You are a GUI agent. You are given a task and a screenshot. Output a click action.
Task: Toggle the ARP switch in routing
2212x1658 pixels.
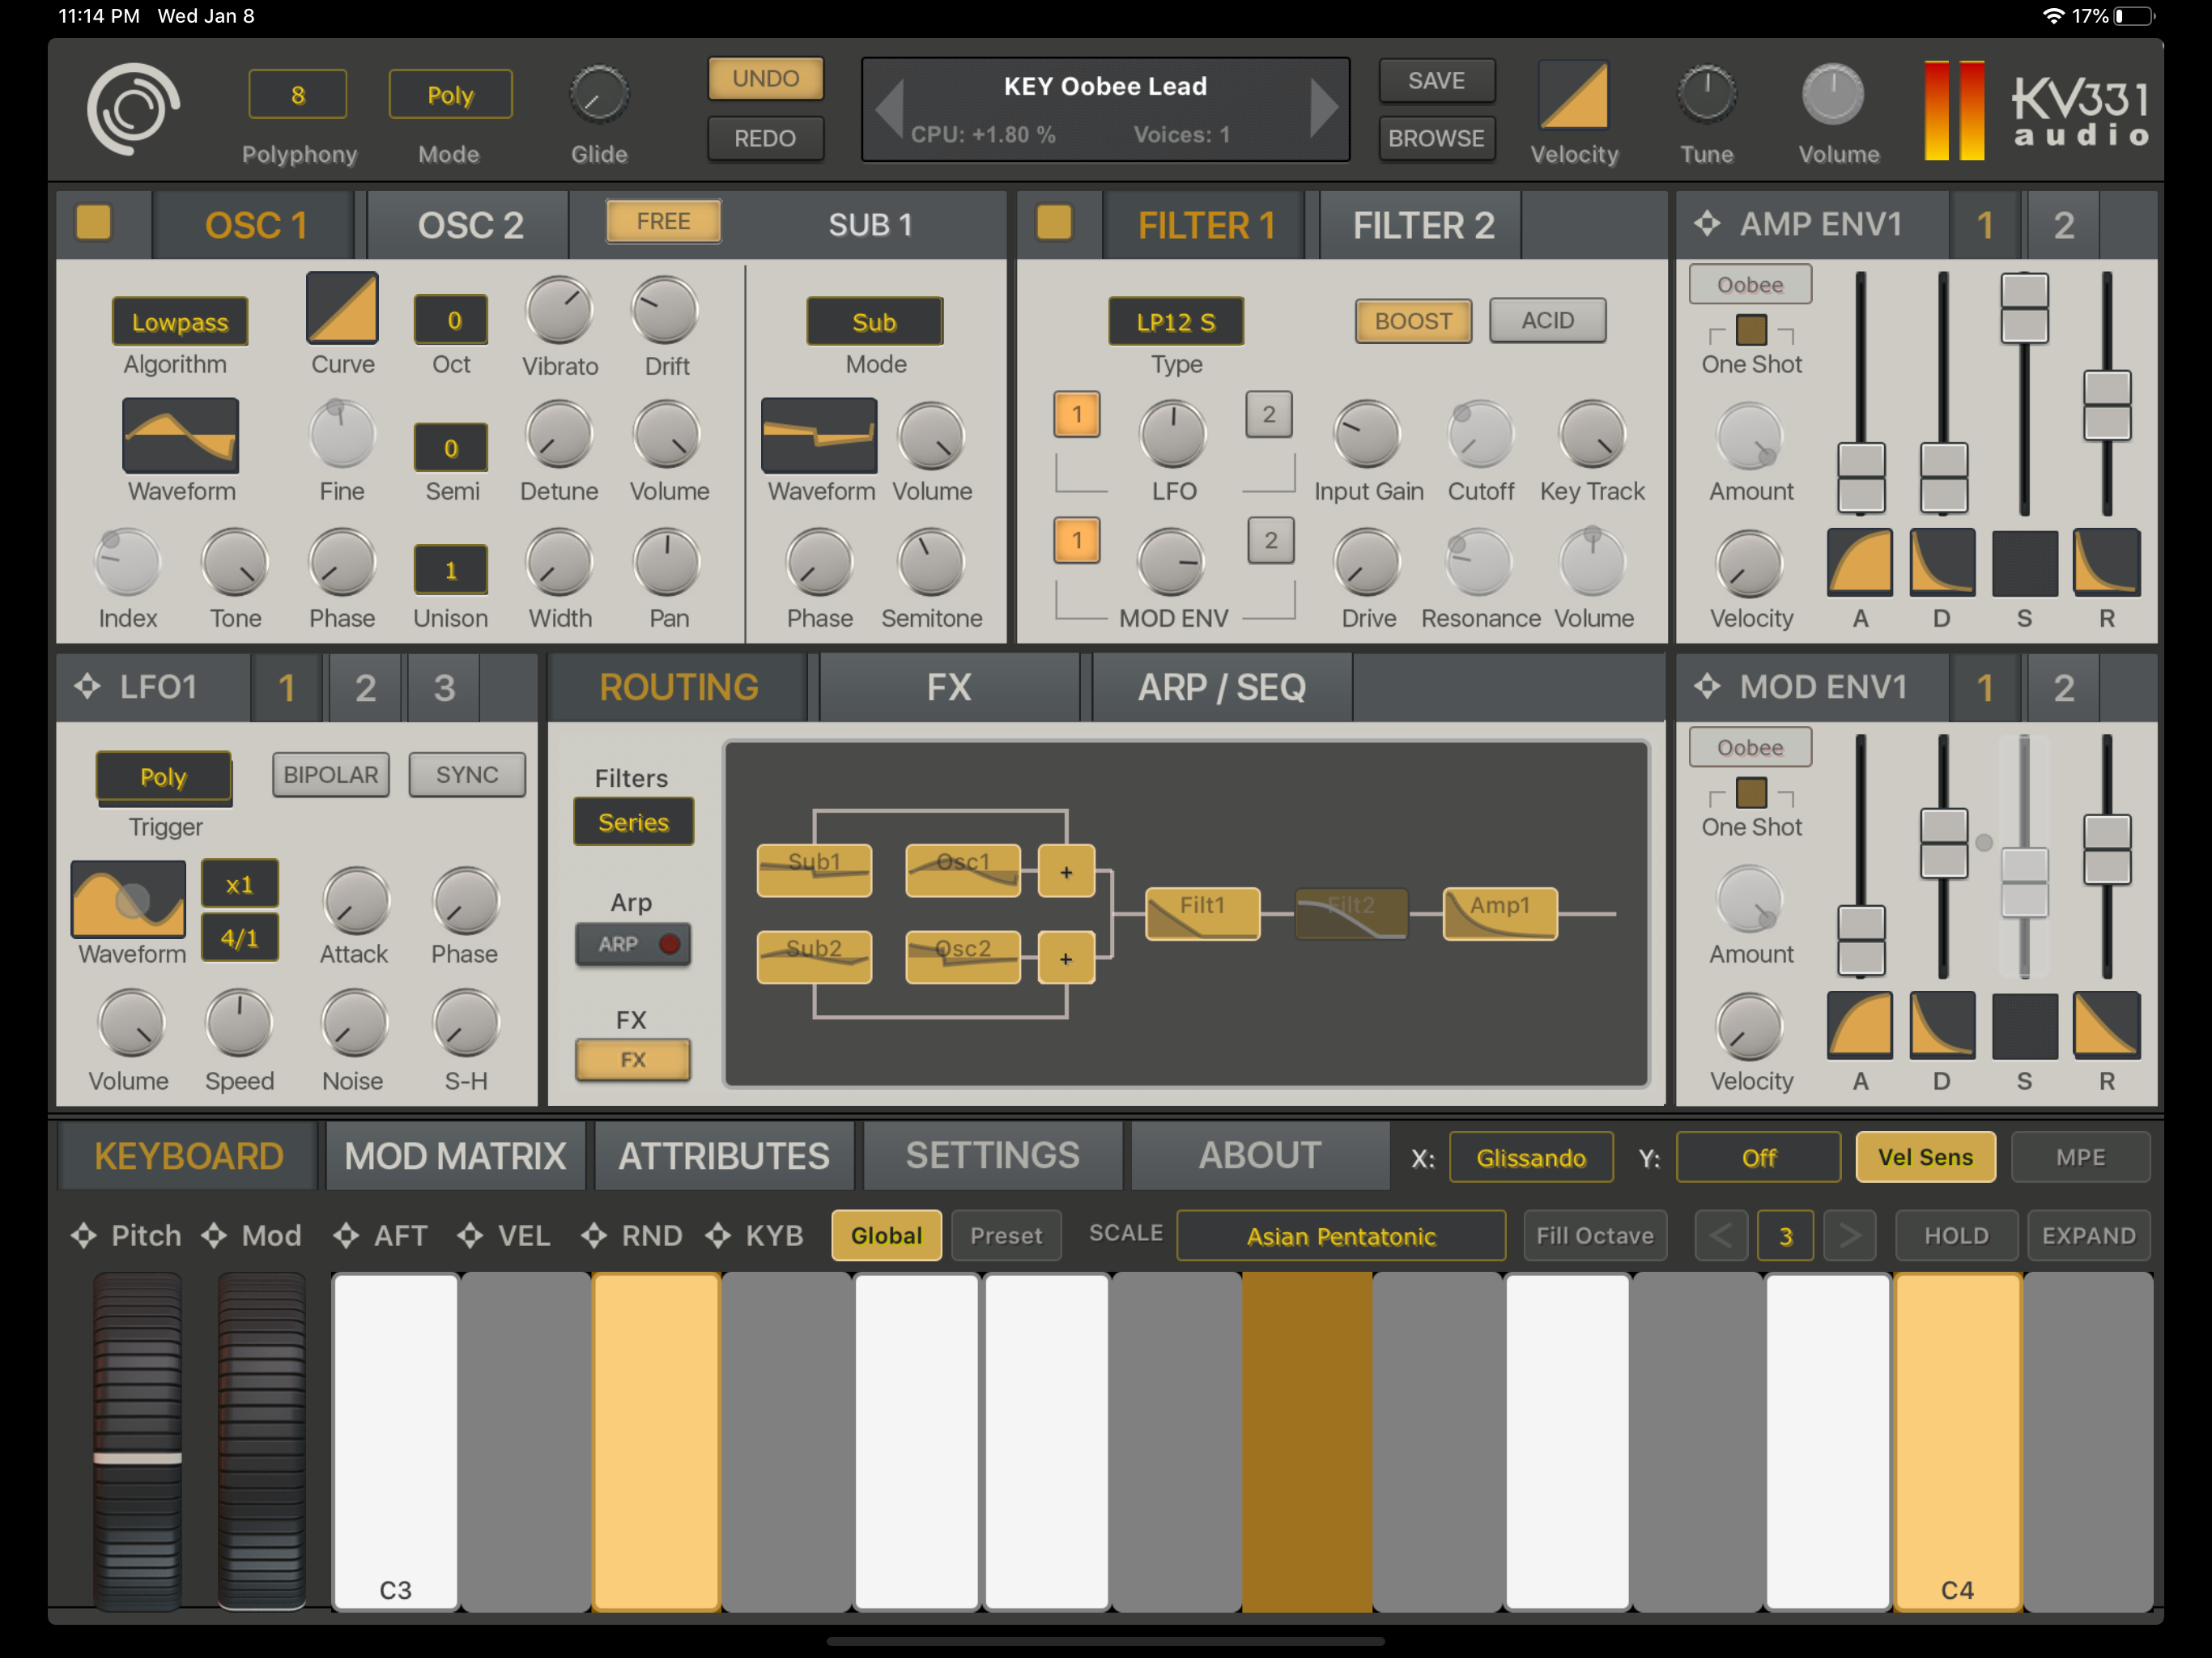633,943
